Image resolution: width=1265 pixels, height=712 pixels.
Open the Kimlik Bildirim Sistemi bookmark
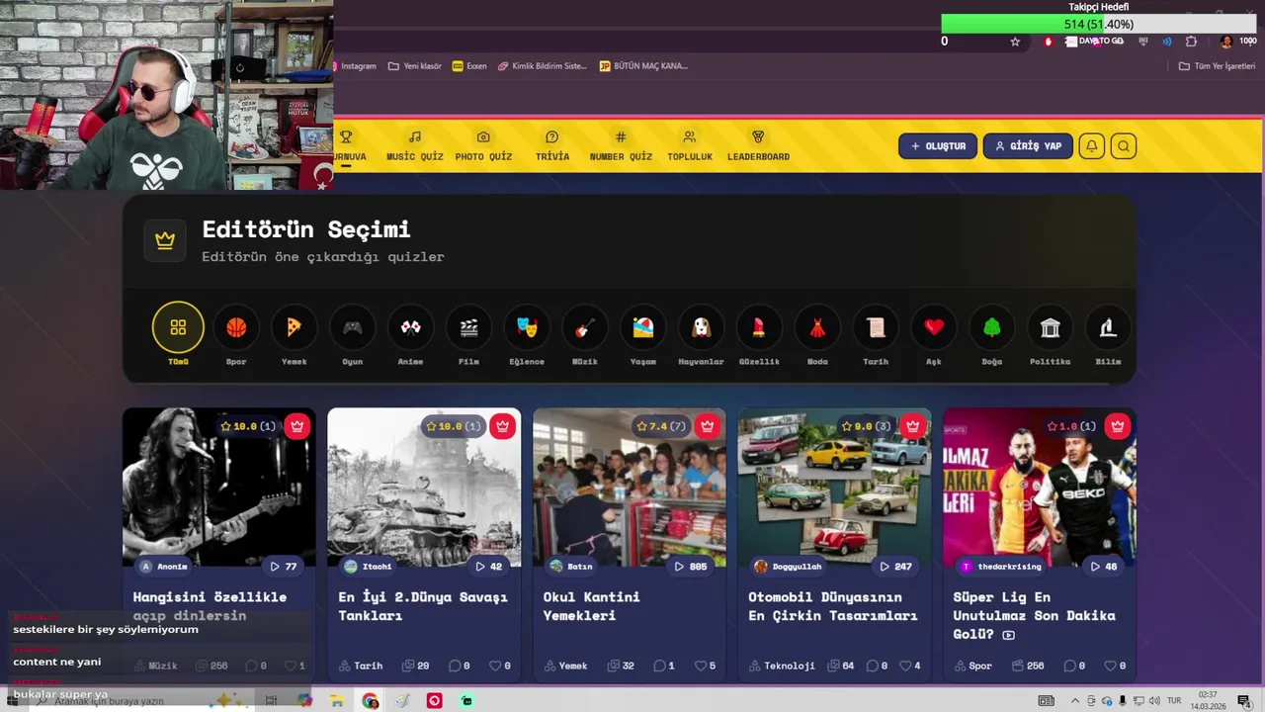click(543, 66)
